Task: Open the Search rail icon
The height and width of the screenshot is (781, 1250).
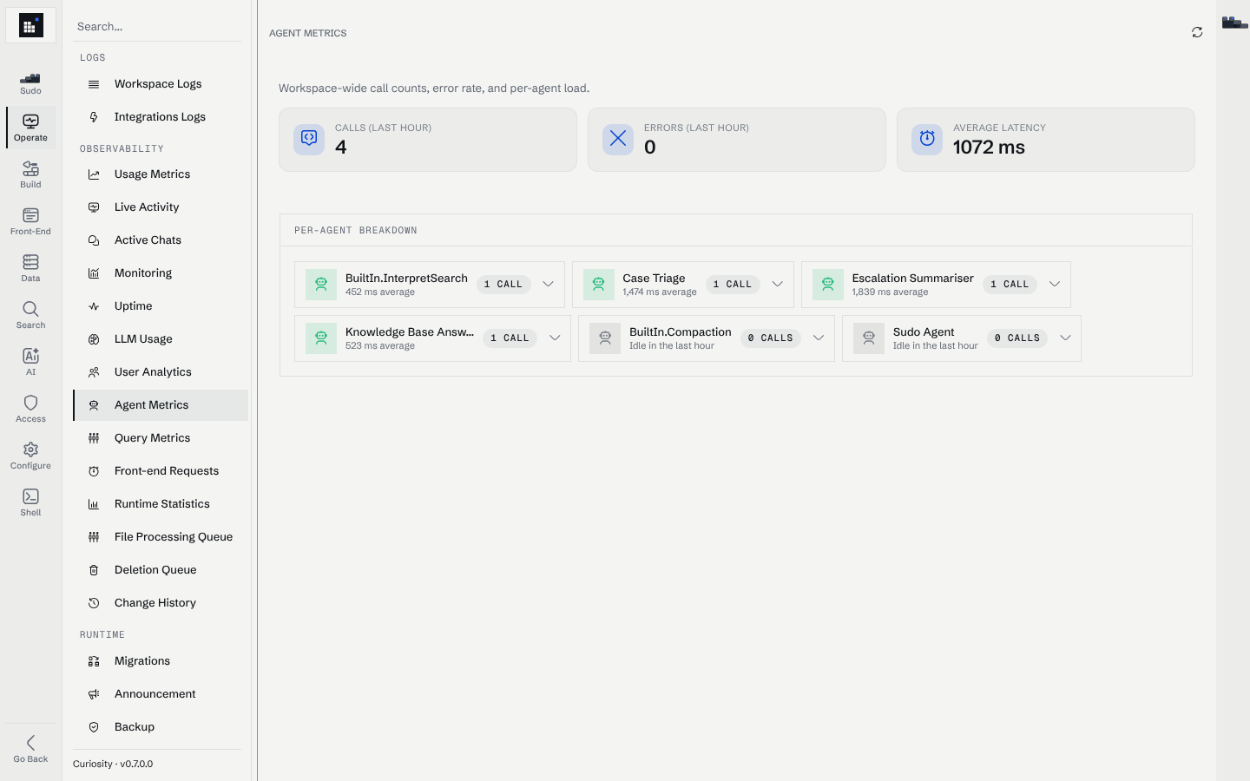Action: pyautogui.click(x=30, y=315)
